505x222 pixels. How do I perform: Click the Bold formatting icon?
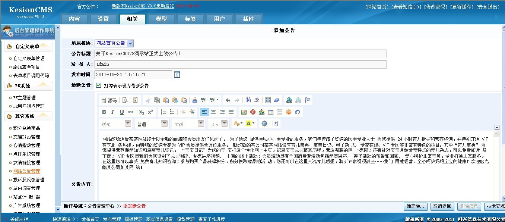point(104,112)
